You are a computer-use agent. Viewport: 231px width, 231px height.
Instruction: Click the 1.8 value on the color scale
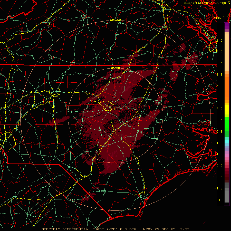[x=219, y=143]
